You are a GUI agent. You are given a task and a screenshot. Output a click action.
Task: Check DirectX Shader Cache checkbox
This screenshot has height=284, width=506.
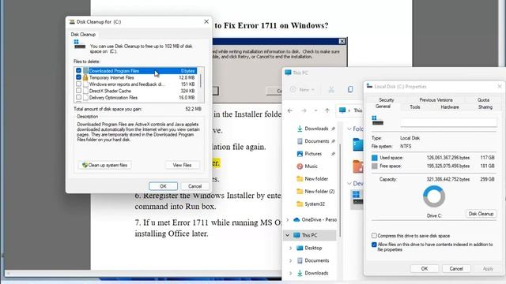(x=78, y=91)
